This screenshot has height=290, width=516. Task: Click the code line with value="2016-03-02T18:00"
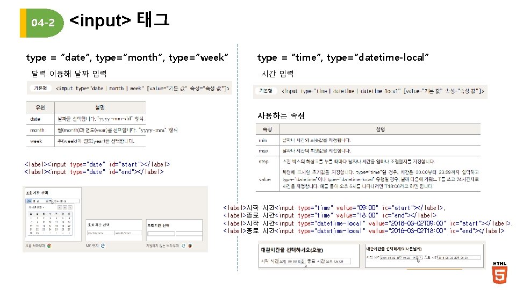[x=364, y=231]
